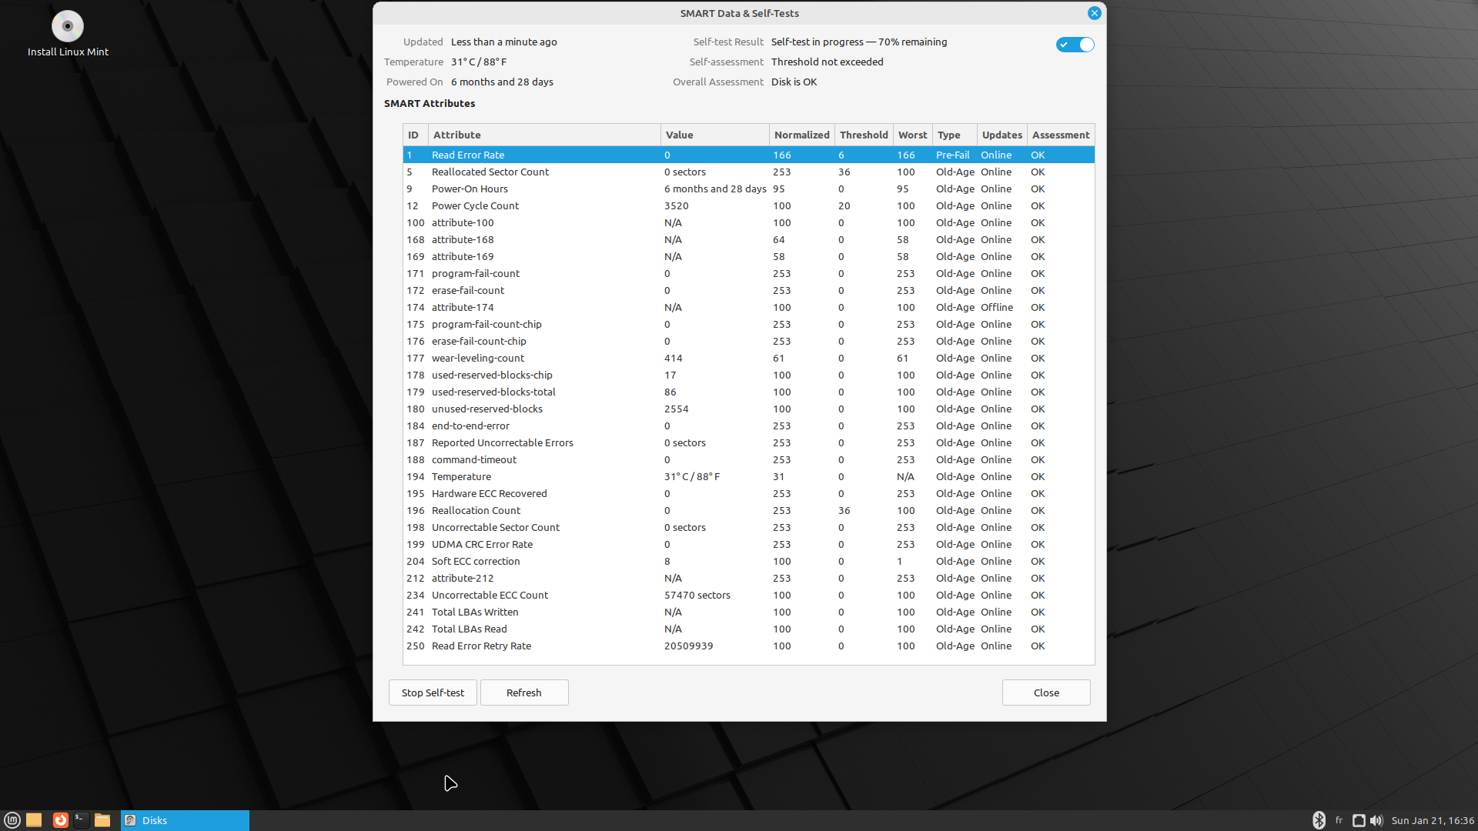Sort by the Assessment column header
This screenshot has height=831, width=1478.
click(1060, 135)
